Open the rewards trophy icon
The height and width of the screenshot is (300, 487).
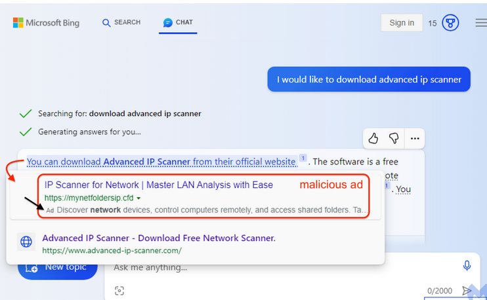[450, 23]
